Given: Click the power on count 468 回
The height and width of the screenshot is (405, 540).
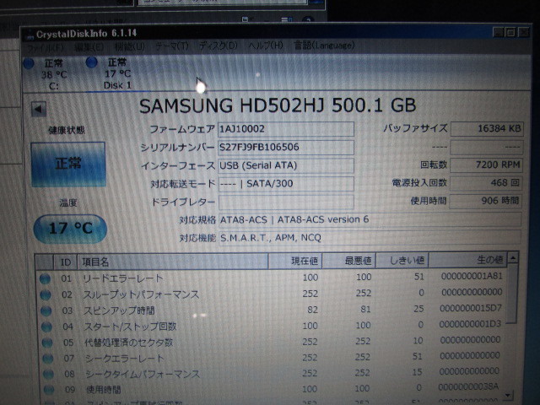Looking at the screenshot, I should 486,183.
